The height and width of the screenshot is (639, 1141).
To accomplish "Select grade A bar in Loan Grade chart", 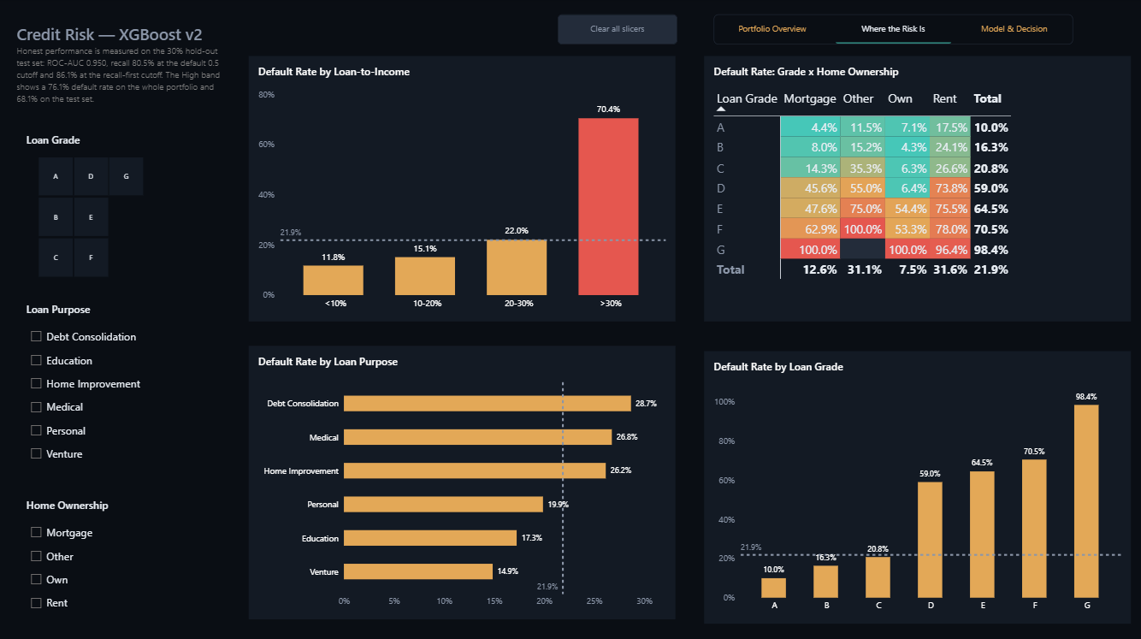I will pyautogui.click(x=774, y=588).
